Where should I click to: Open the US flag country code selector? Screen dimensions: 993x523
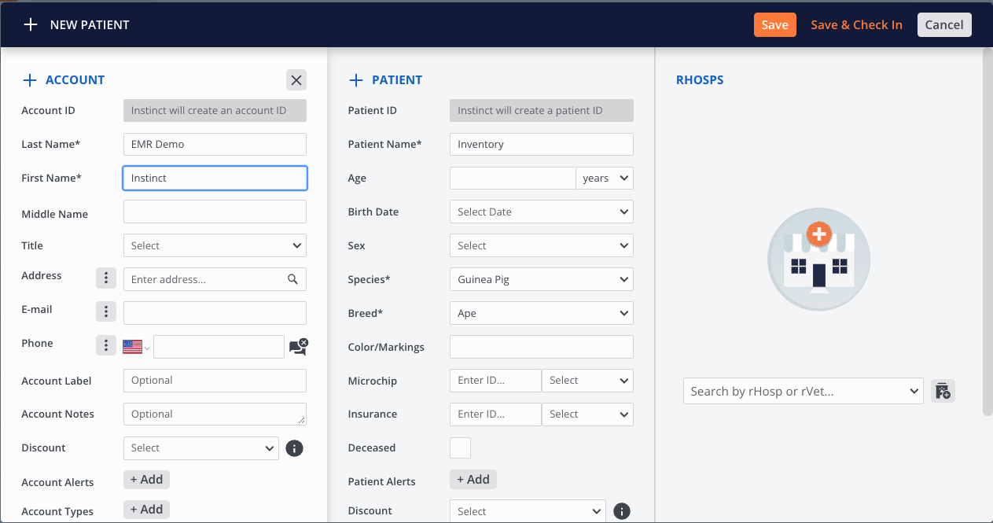pos(136,347)
